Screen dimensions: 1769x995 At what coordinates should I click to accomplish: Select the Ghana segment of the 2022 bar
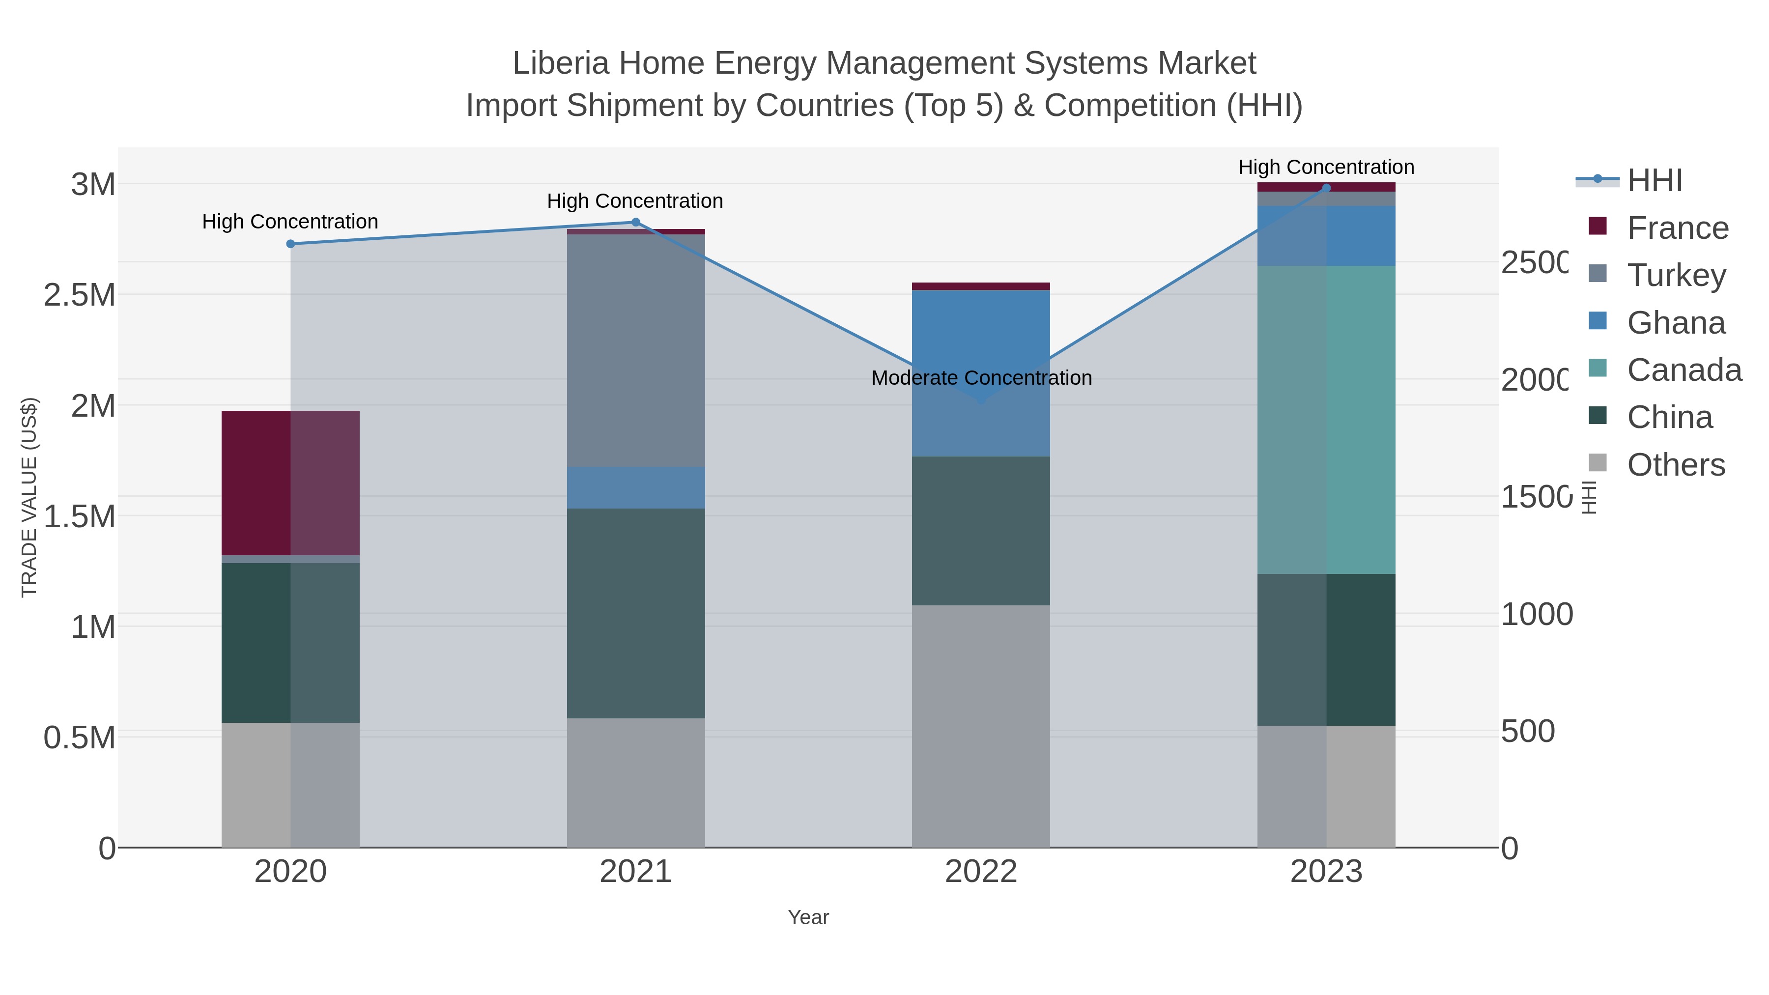coord(981,373)
